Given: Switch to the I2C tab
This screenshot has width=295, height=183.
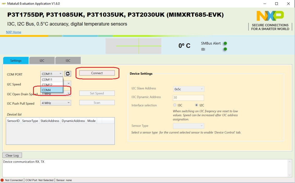Looking at the screenshot, I should click(42, 60).
